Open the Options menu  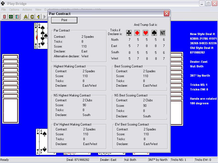14,10
